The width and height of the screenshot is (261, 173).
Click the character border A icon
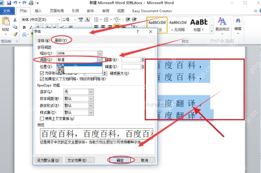(87, 20)
